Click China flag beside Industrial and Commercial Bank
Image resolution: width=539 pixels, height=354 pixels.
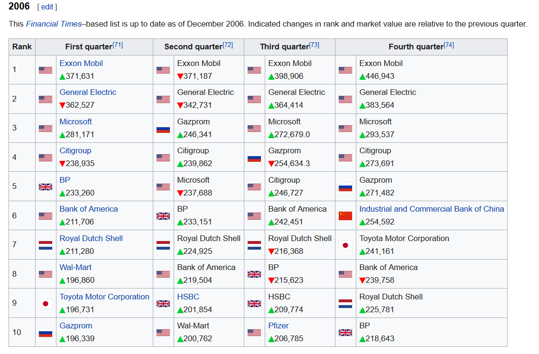tap(345, 216)
